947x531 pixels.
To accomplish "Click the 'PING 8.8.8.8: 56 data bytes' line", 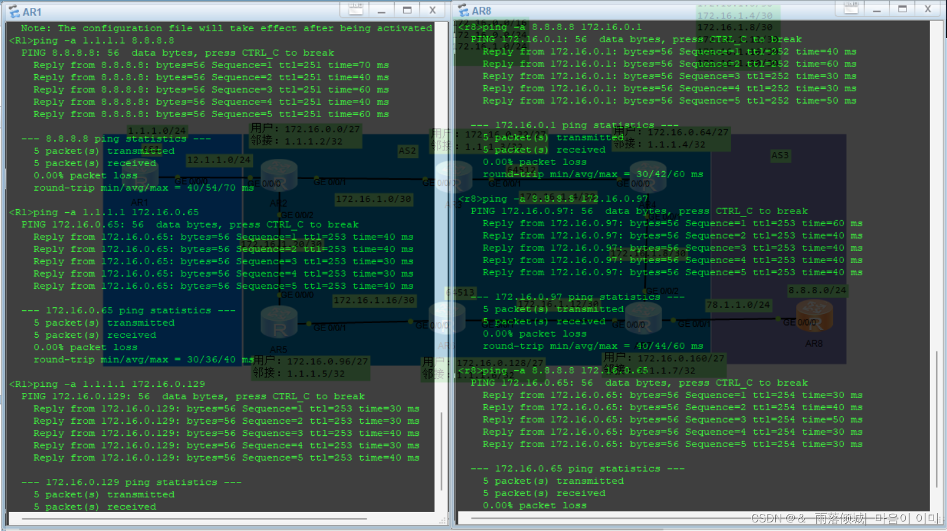I will click(x=178, y=53).
